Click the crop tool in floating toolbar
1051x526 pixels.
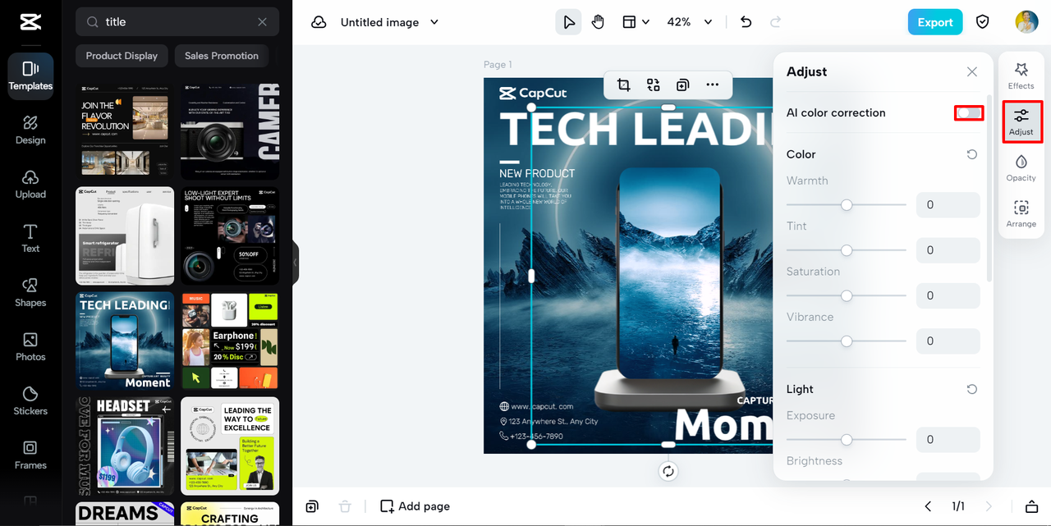[623, 85]
